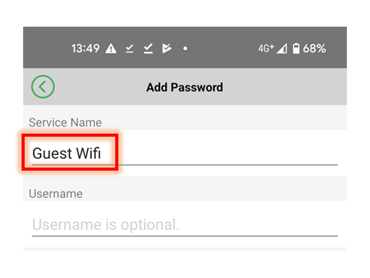Tap the 13:49 clock in status bar

click(x=86, y=49)
